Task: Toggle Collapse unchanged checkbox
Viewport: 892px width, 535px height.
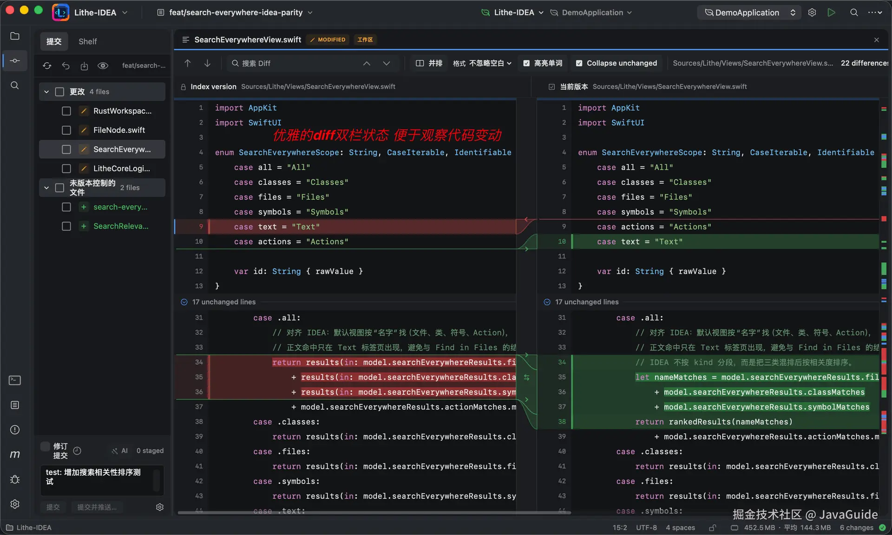Action: point(579,63)
